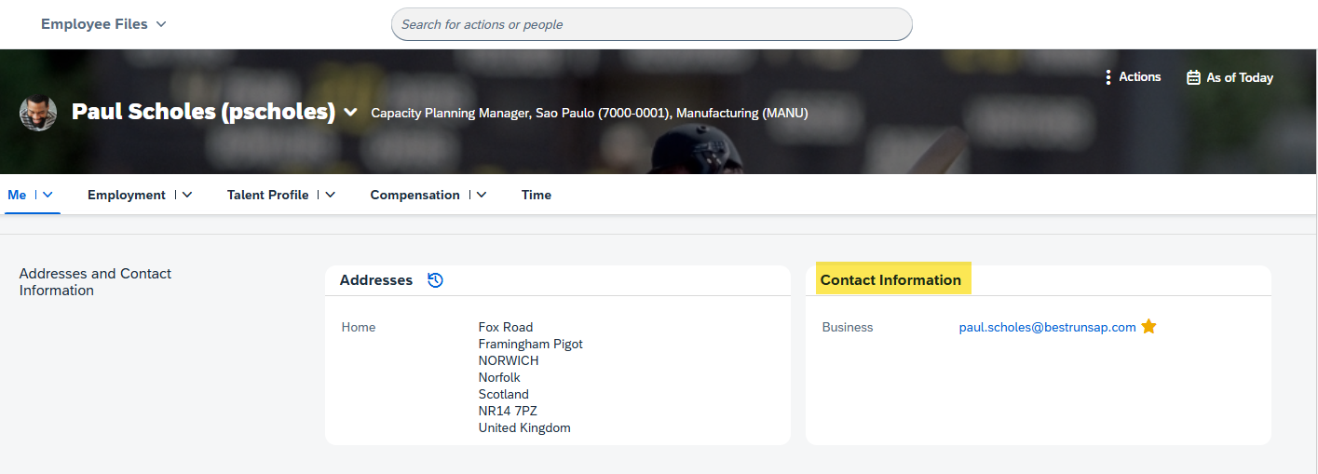The height and width of the screenshot is (474, 1318).
Task: Click the gold star beside business email
Action: (1148, 327)
